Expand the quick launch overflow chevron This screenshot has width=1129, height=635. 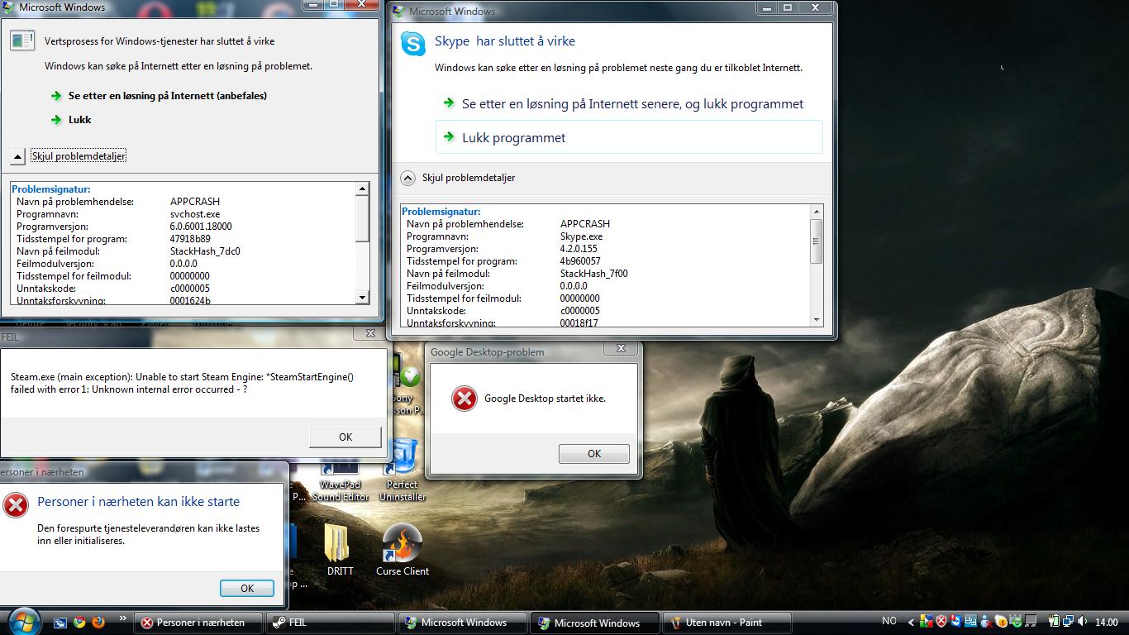(123, 618)
